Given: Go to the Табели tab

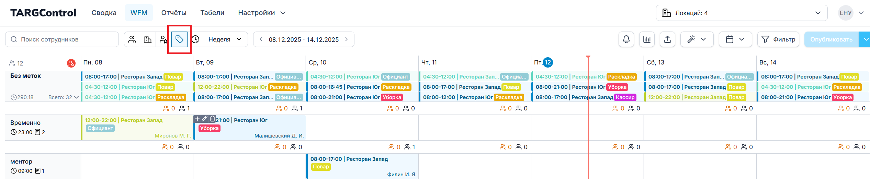Looking at the screenshot, I should pyautogui.click(x=212, y=13).
